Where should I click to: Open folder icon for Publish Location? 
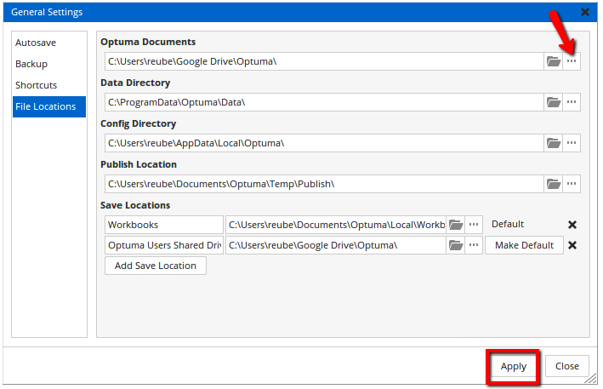[553, 184]
